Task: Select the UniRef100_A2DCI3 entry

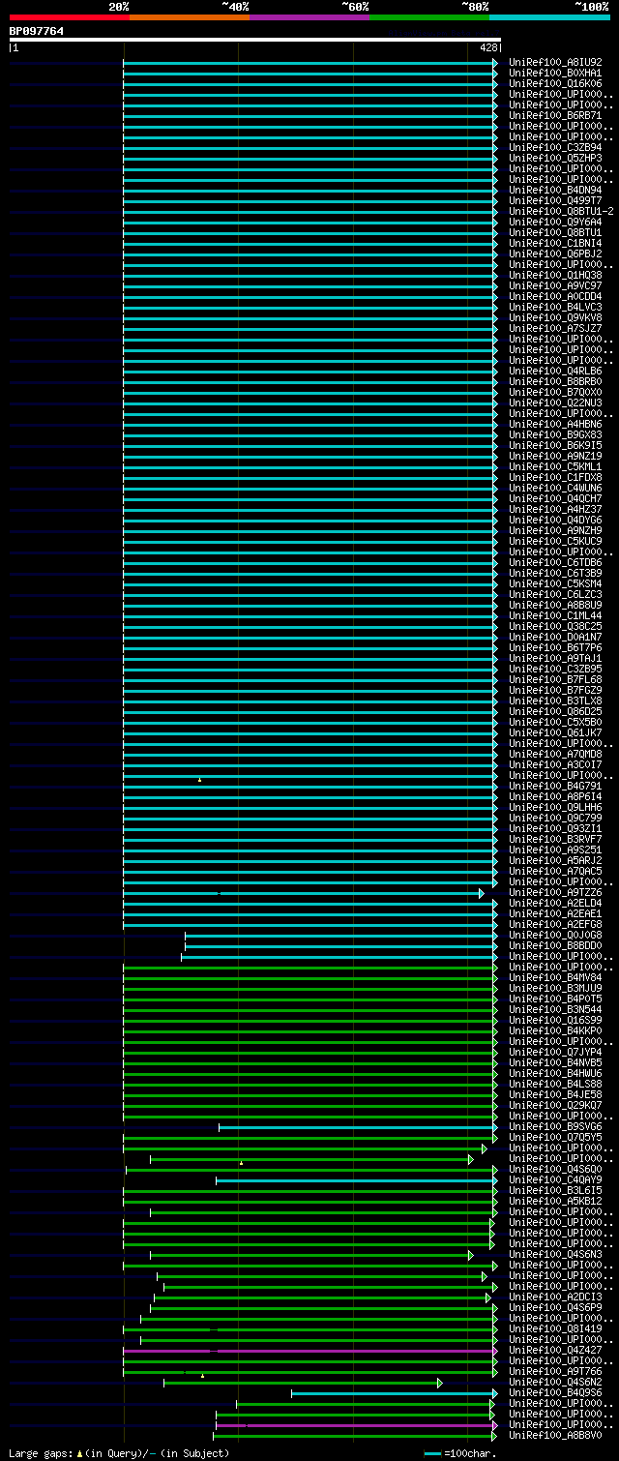Action: click(x=555, y=1297)
